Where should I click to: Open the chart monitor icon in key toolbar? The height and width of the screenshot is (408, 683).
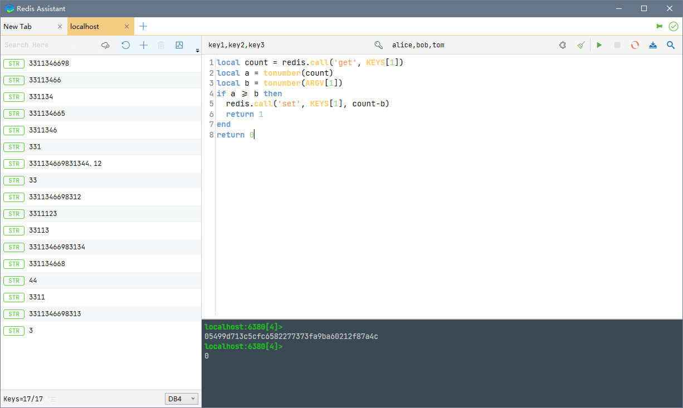point(179,45)
